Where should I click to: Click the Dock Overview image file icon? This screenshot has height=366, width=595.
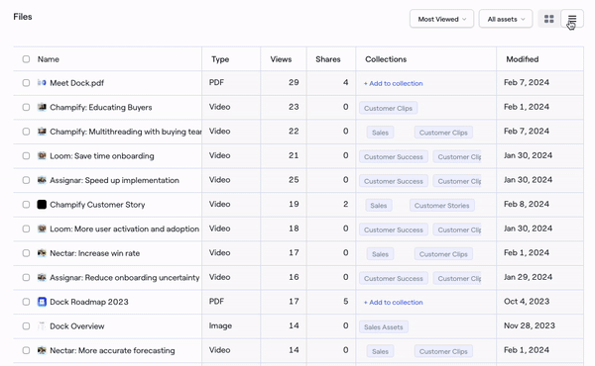(x=42, y=325)
